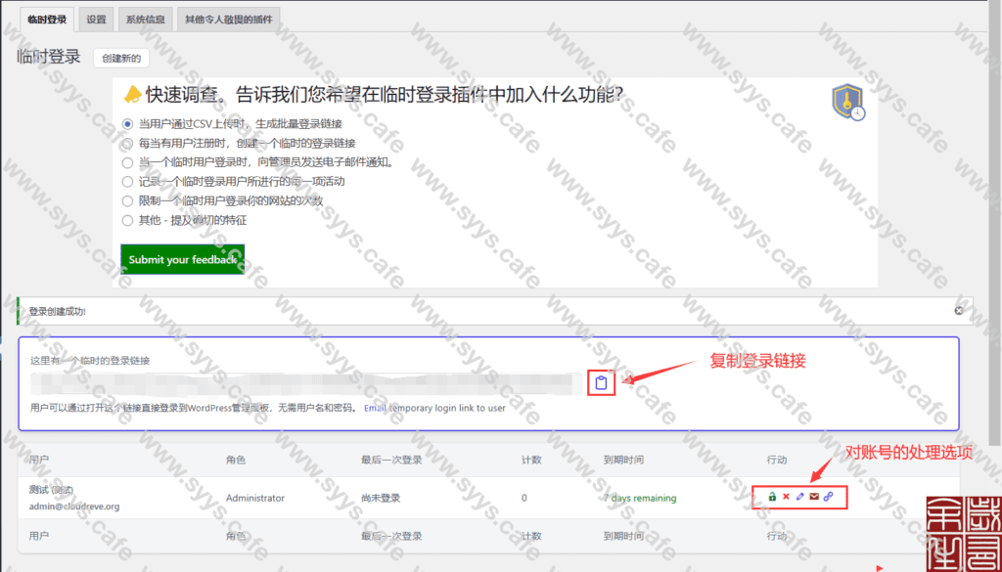Image resolution: width=1002 pixels, height=572 pixels.
Task: Click the envelope icon to email the login
Action: (x=814, y=496)
